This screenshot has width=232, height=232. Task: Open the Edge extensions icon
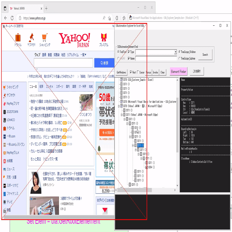tap(117, 18)
